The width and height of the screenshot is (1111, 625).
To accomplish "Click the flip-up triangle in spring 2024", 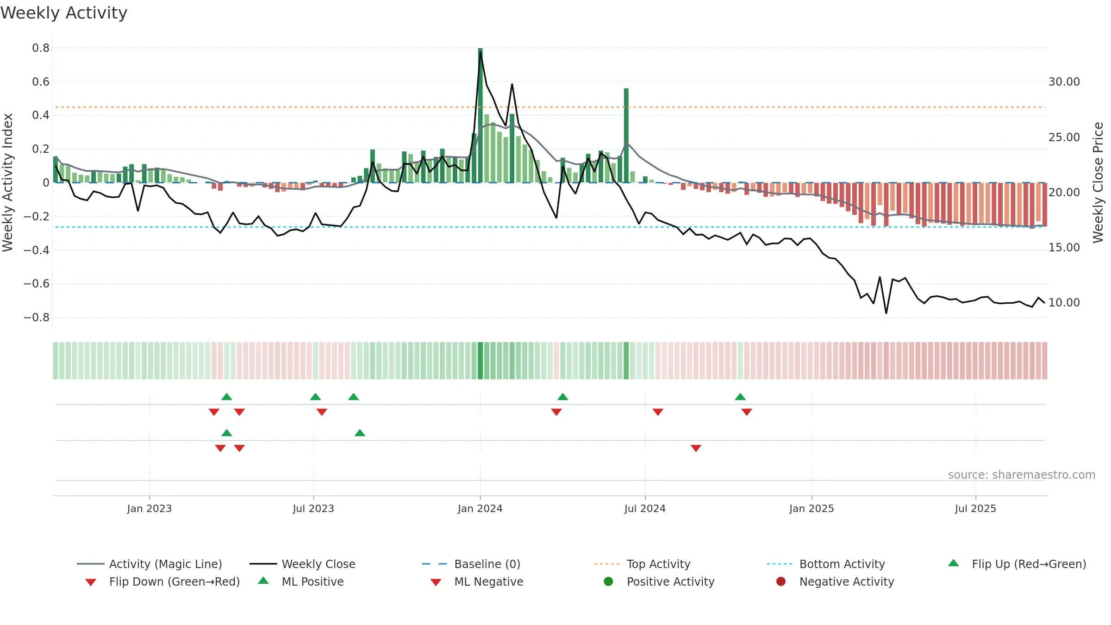I will point(563,397).
